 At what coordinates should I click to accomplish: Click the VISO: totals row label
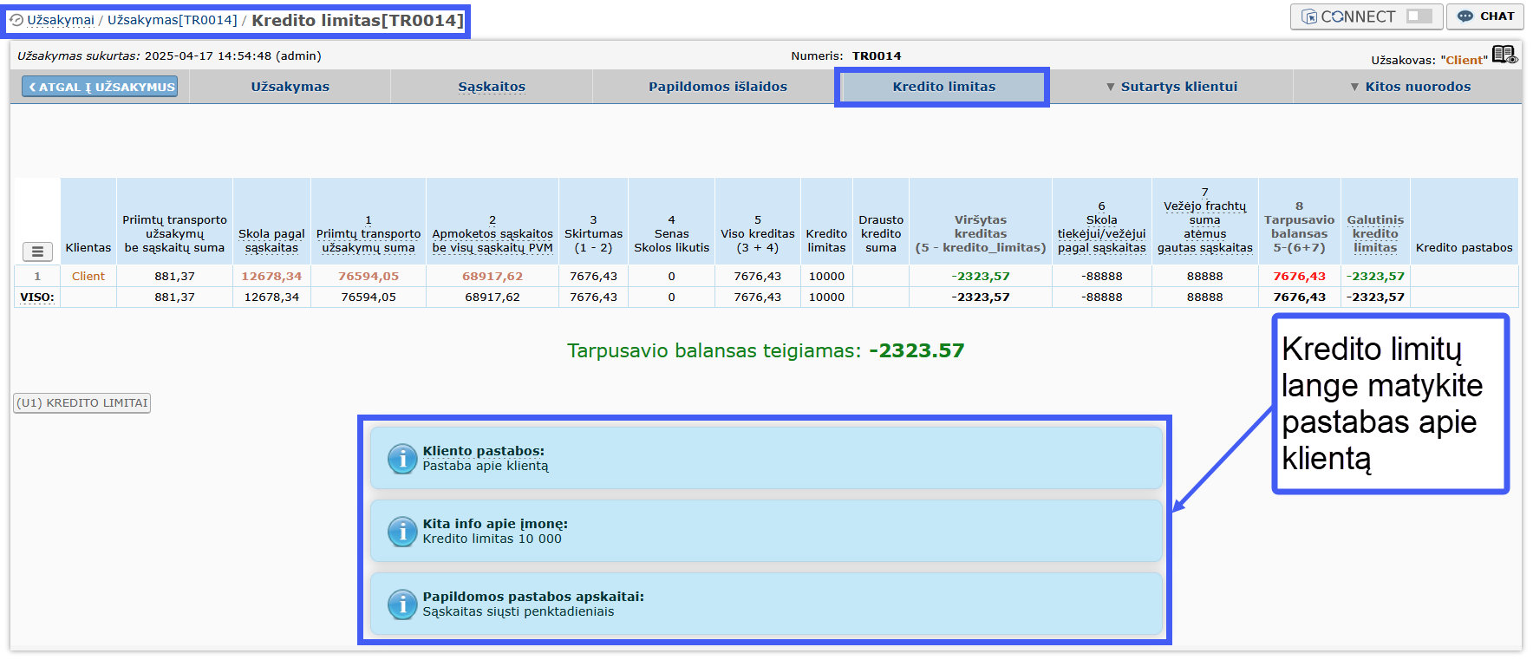pos(37,297)
